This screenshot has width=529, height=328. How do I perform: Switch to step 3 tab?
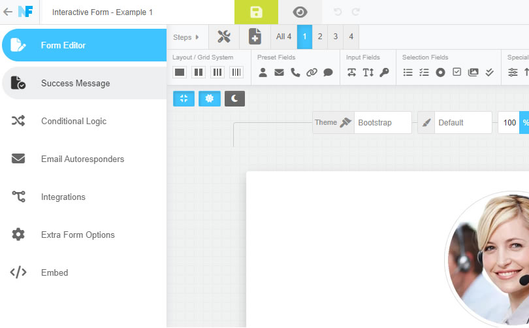click(335, 37)
